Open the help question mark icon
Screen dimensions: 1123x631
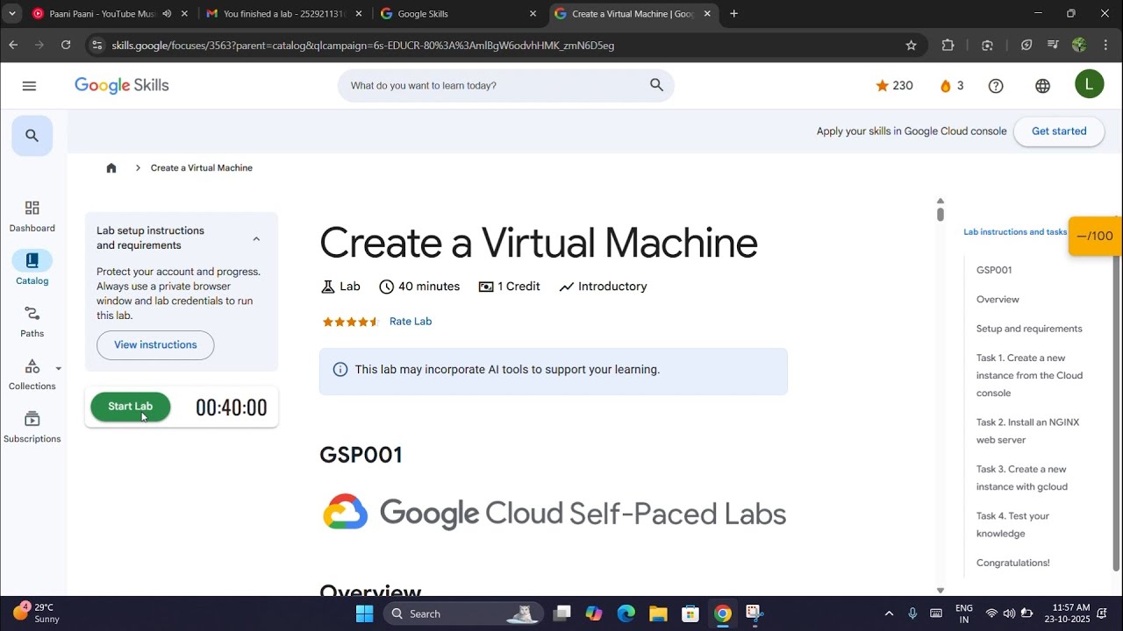point(996,86)
